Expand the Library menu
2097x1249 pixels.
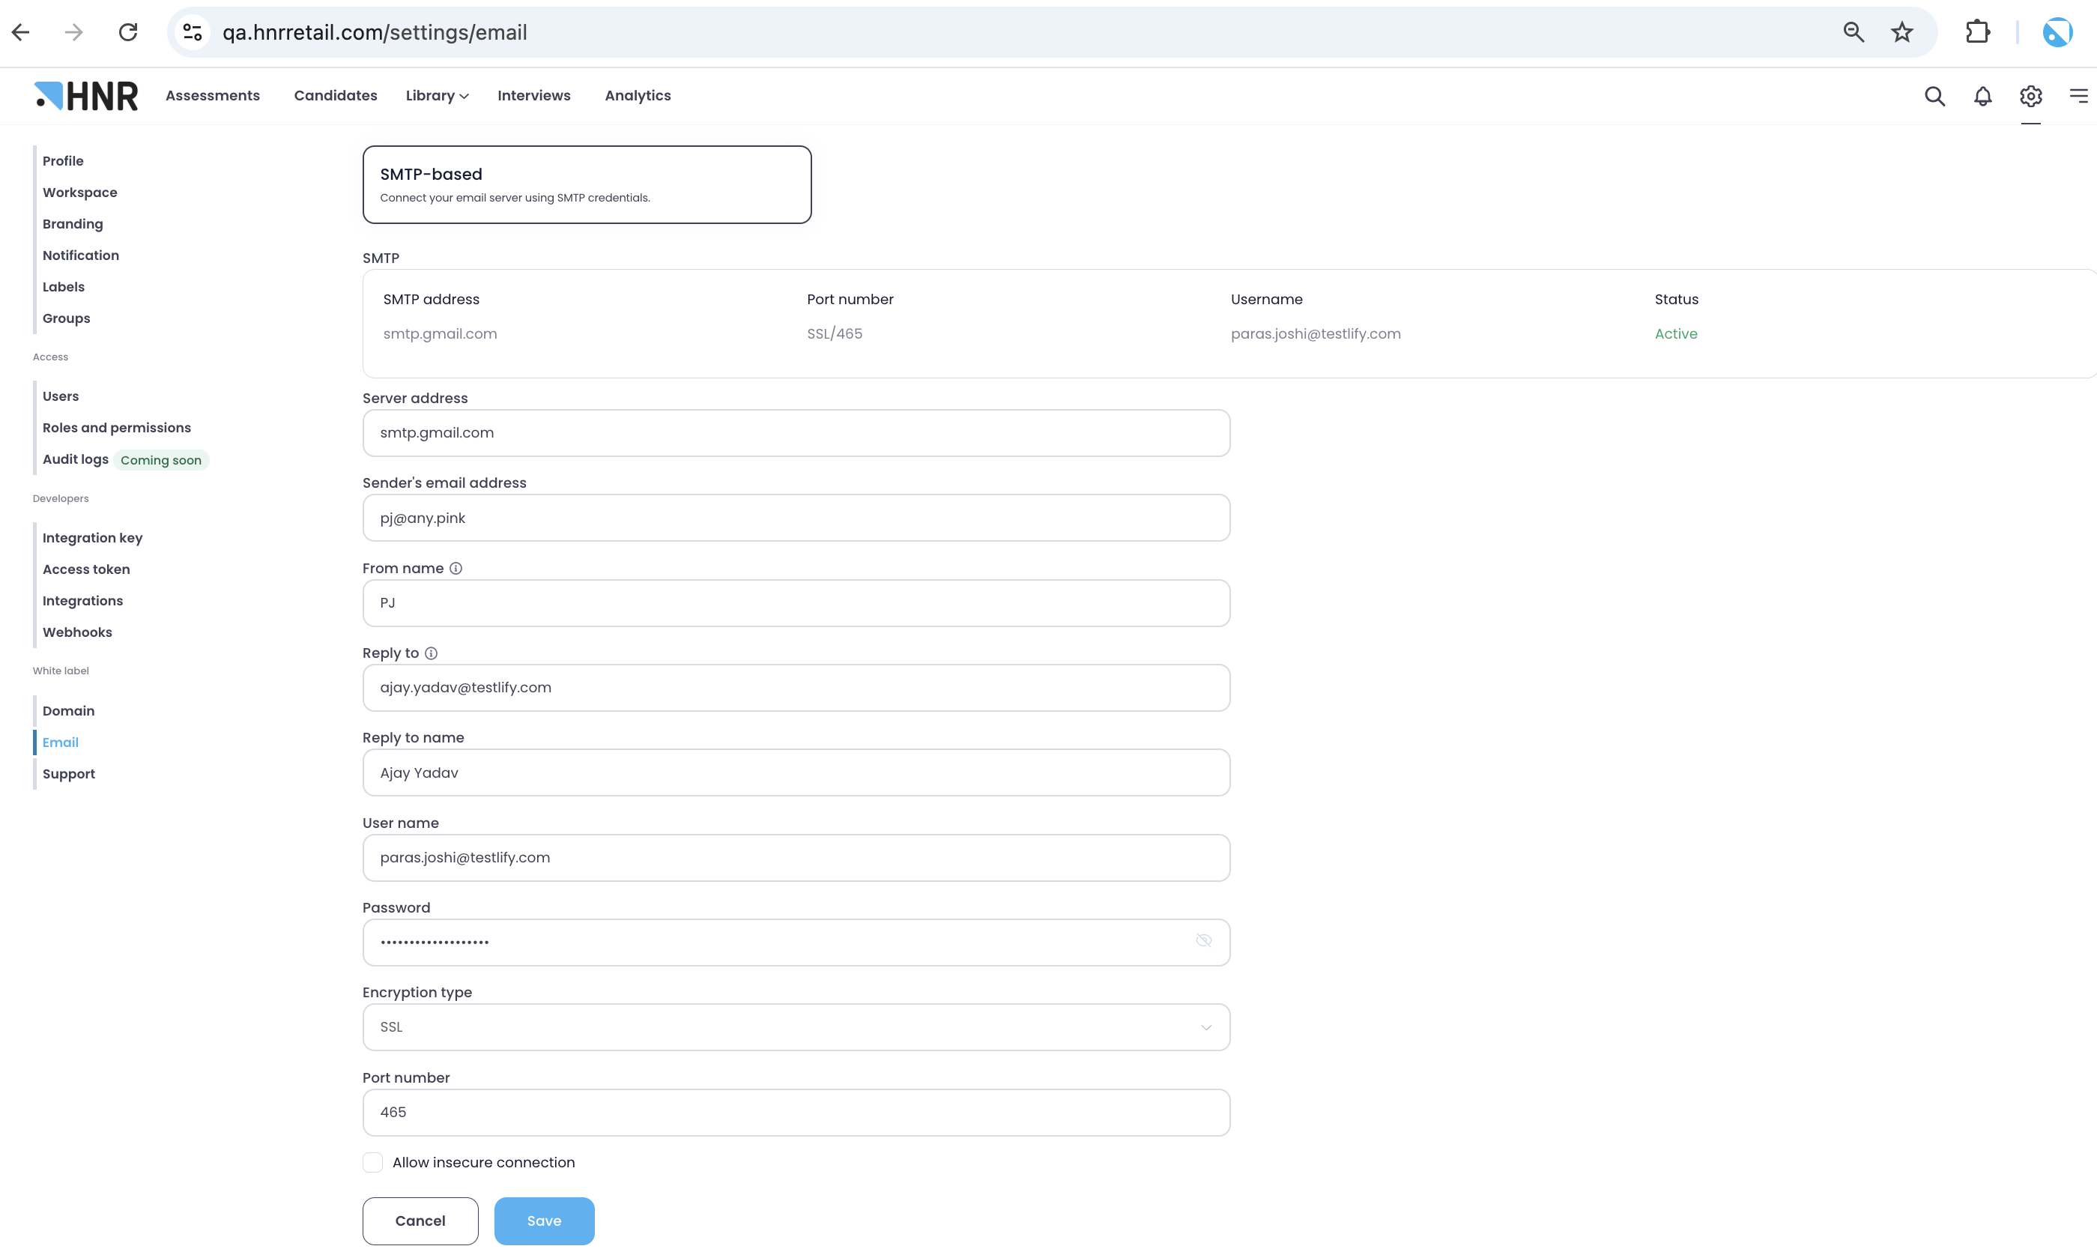click(x=437, y=96)
